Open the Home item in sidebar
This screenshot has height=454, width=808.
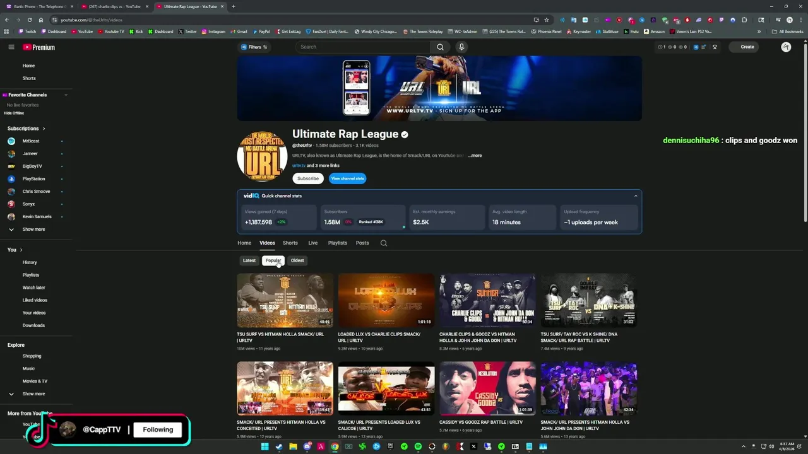click(28, 66)
